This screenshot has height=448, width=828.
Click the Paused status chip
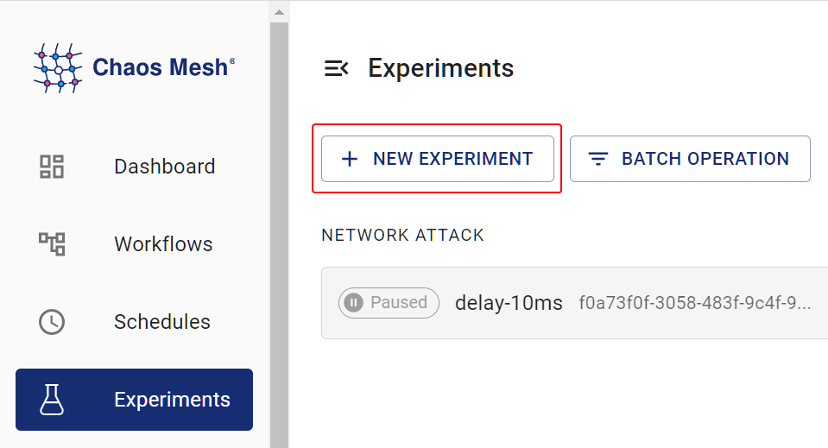coord(389,303)
